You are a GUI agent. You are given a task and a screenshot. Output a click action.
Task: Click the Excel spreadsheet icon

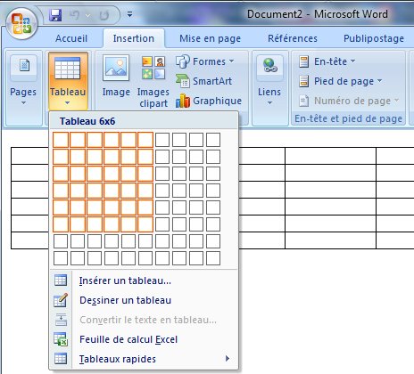(61, 339)
